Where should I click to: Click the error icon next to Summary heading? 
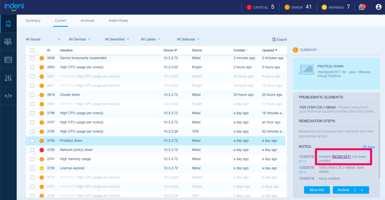(295, 50)
